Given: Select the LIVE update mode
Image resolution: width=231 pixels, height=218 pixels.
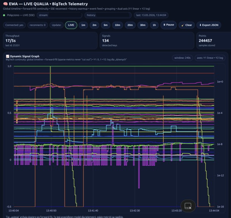Looking at the screenshot, I should 71,25.
